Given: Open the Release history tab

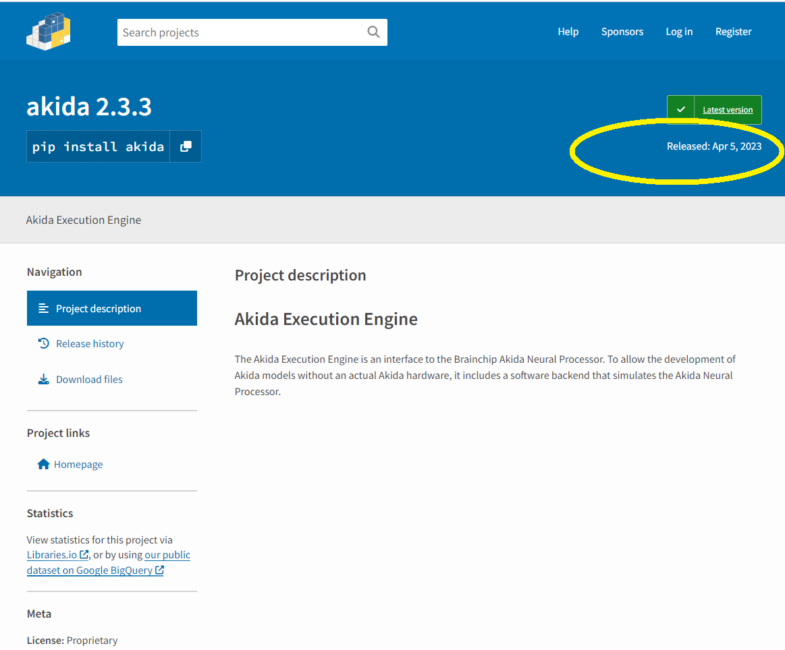Looking at the screenshot, I should point(90,343).
